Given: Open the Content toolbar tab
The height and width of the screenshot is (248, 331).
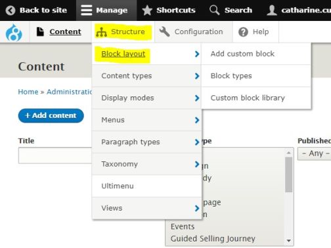Looking at the screenshot, I should (60, 32).
